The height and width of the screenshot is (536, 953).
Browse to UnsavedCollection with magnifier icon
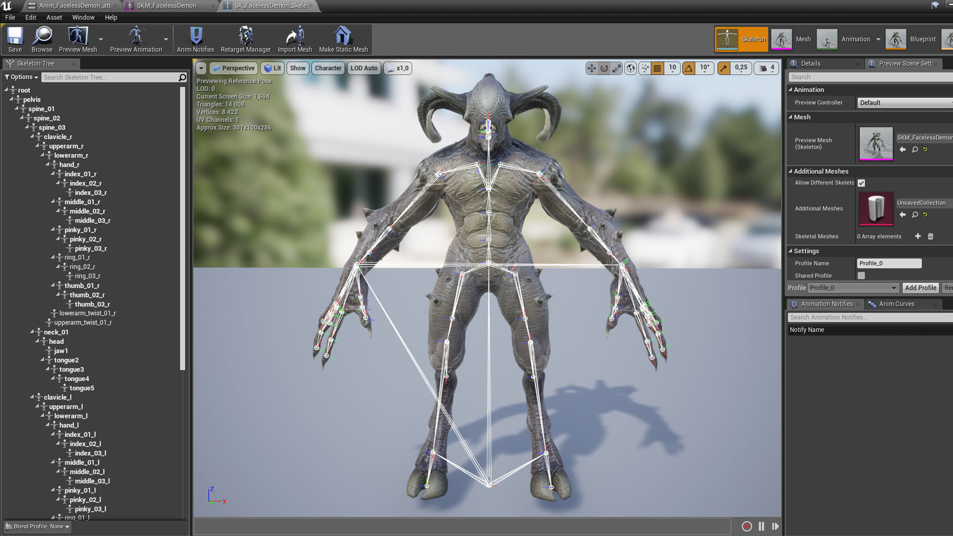(x=915, y=214)
